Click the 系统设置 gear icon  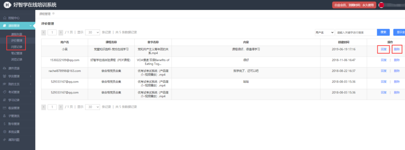click(x=4, y=132)
